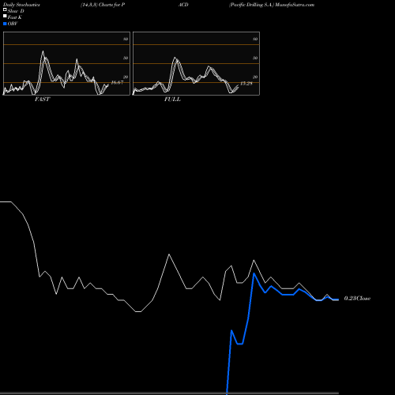Screen dimensions: 395x395
Task: Click the 80 level label in FAST chart
Action: click(126, 39)
